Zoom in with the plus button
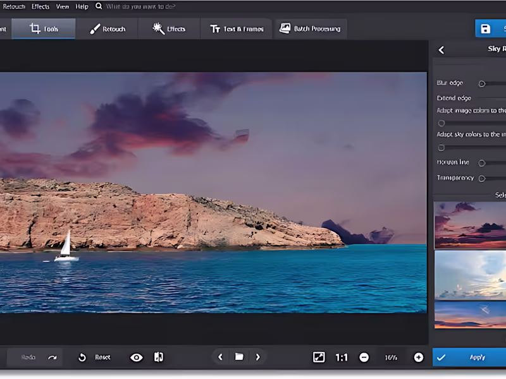 click(418, 358)
